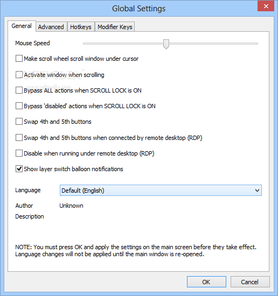Toggle Activate window when scrolling checkbox
The image size is (278, 296).
point(19,75)
